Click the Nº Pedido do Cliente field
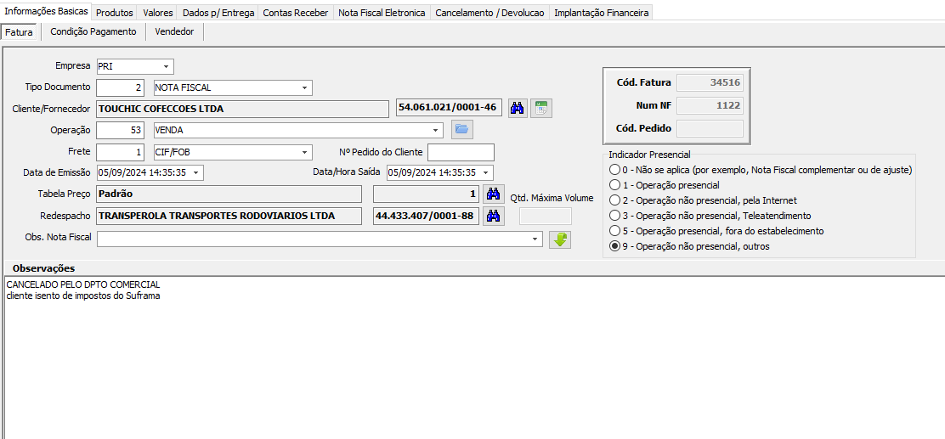This screenshot has width=945, height=439. (461, 152)
